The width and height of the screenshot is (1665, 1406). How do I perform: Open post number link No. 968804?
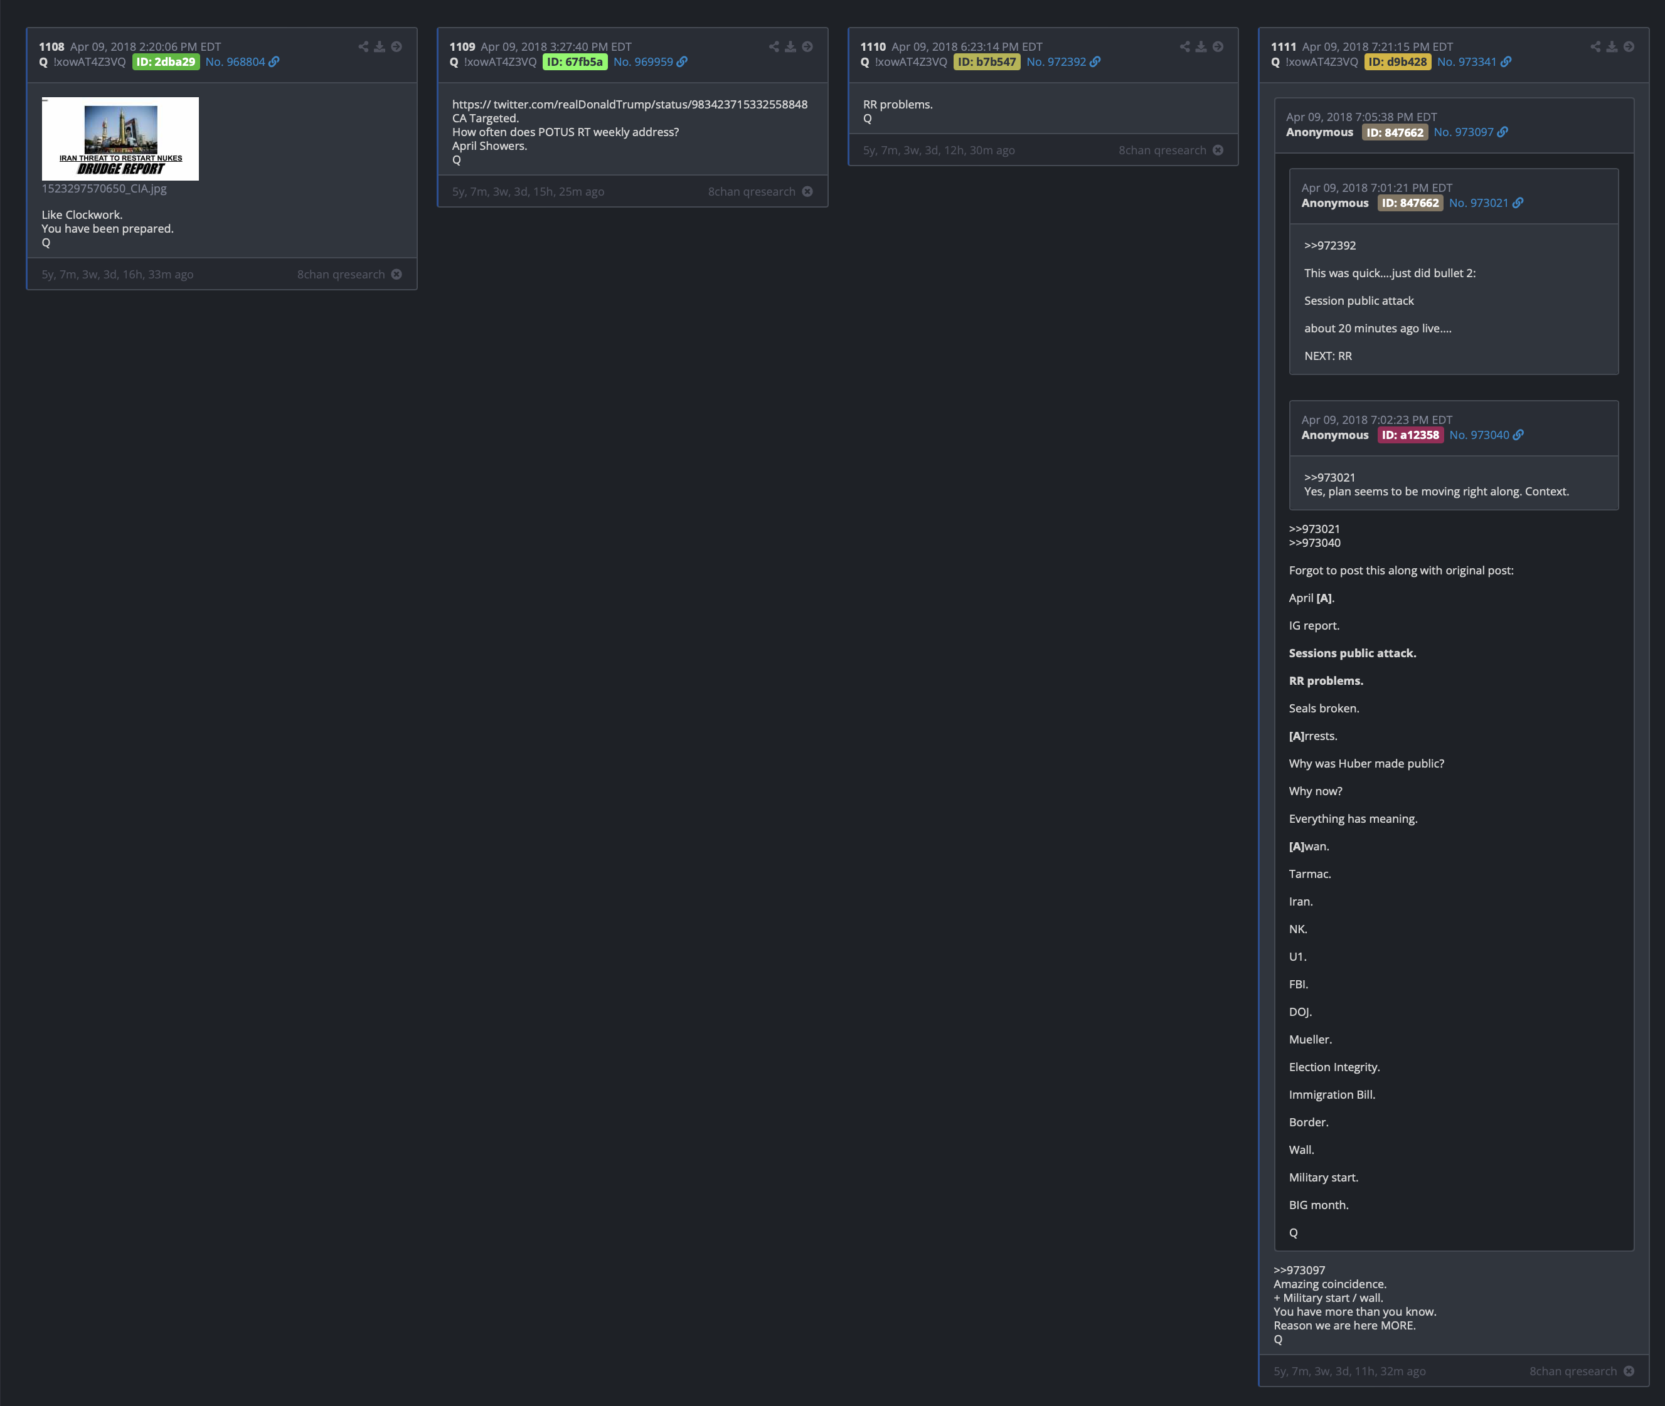point(235,62)
